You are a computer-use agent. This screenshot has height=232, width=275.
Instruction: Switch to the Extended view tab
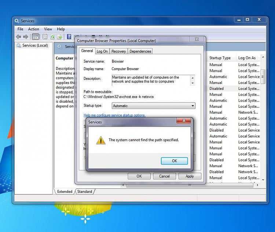[65, 191]
